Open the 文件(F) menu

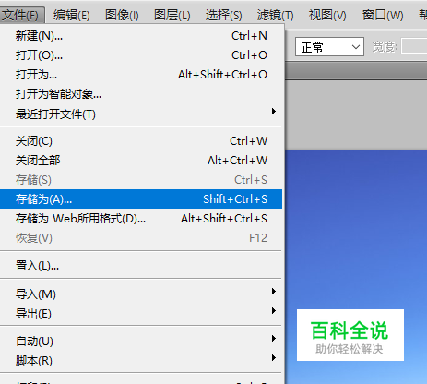tap(21, 15)
